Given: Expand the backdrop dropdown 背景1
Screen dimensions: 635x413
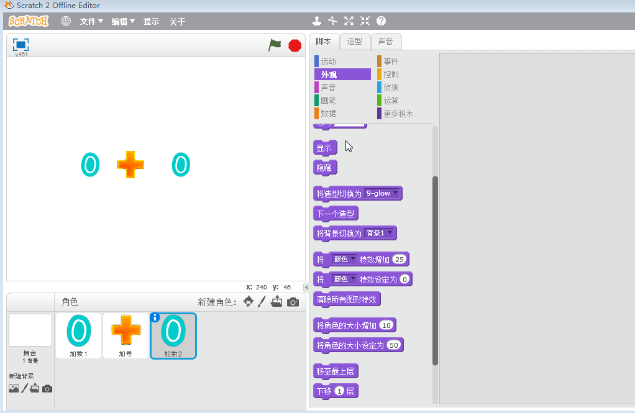Looking at the screenshot, I should [390, 233].
